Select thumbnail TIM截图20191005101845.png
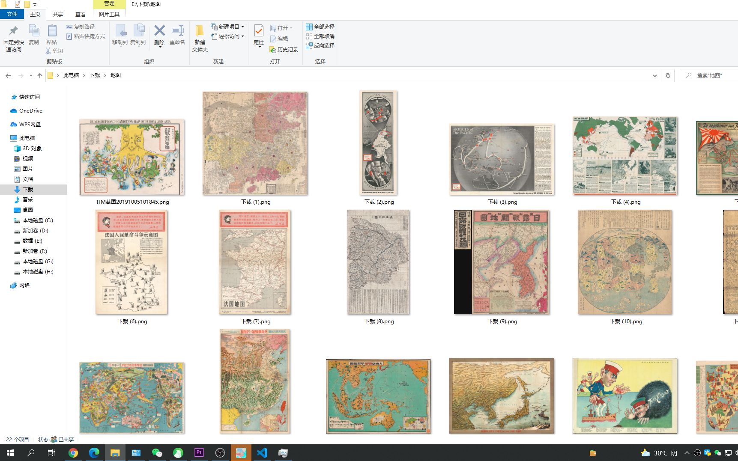 click(x=132, y=157)
